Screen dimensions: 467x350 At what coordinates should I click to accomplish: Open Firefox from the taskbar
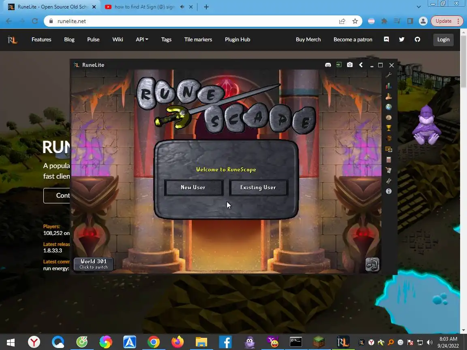[x=178, y=341]
